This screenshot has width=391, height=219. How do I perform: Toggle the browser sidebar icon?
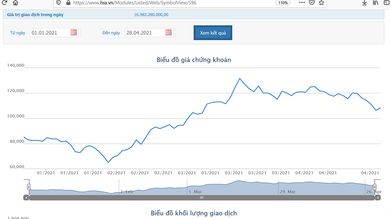pos(386,3)
